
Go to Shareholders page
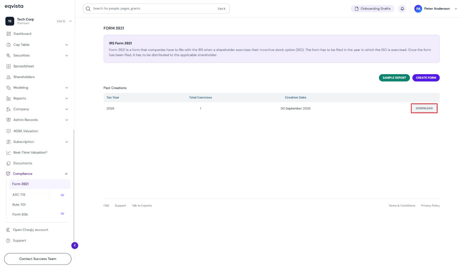(24, 77)
